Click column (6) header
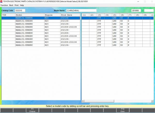Viewport: 155px width, 113px height. tap(123, 15)
